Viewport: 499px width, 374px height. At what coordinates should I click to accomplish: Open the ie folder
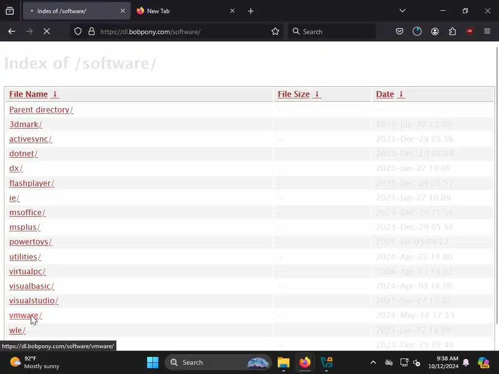point(14,198)
